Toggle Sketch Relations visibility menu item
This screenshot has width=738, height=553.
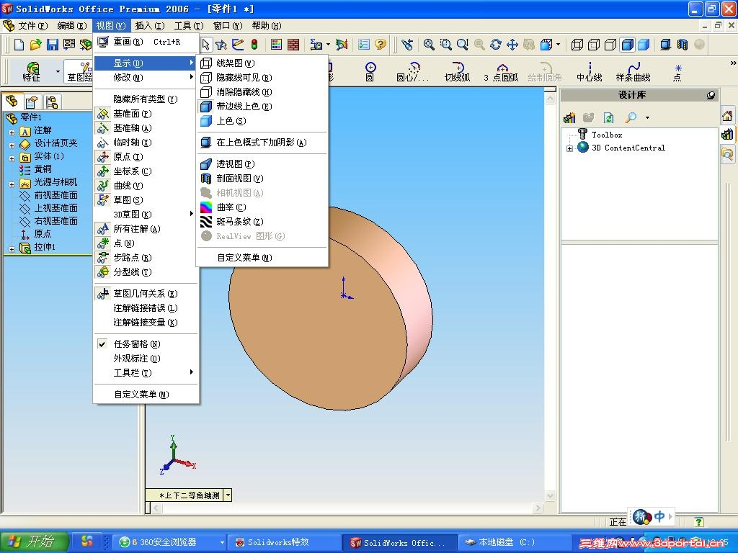pyautogui.click(x=146, y=294)
